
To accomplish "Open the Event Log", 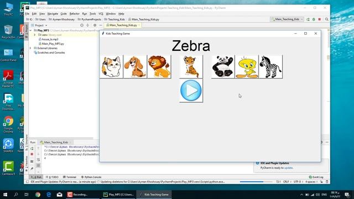I will pos(316,177).
